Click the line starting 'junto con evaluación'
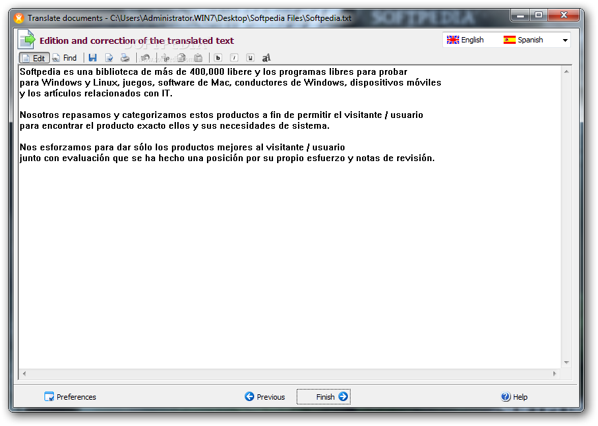The width and height of the screenshot is (598, 426). 227,158
